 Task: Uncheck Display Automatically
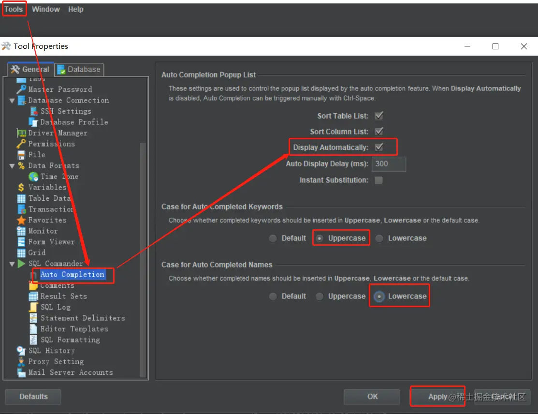(379, 147)
